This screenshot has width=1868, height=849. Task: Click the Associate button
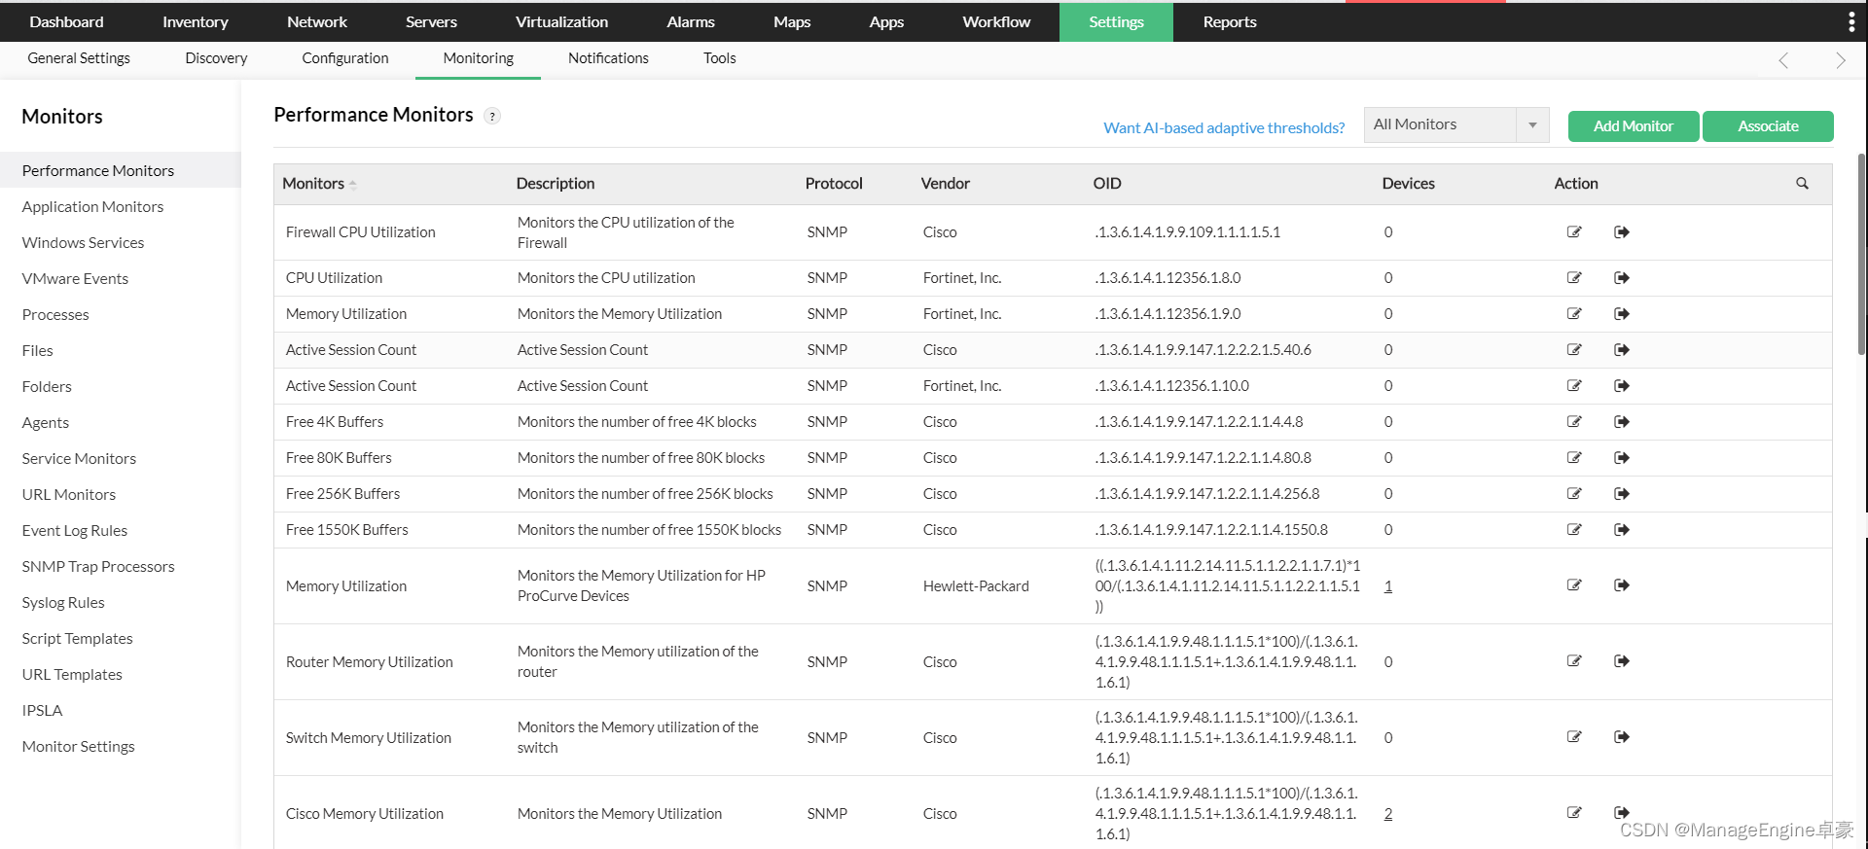point(1768,125)
